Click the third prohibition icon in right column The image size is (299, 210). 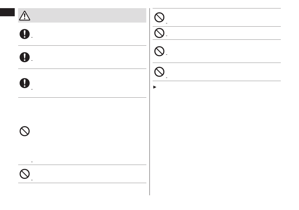click(x=159, y=51)
